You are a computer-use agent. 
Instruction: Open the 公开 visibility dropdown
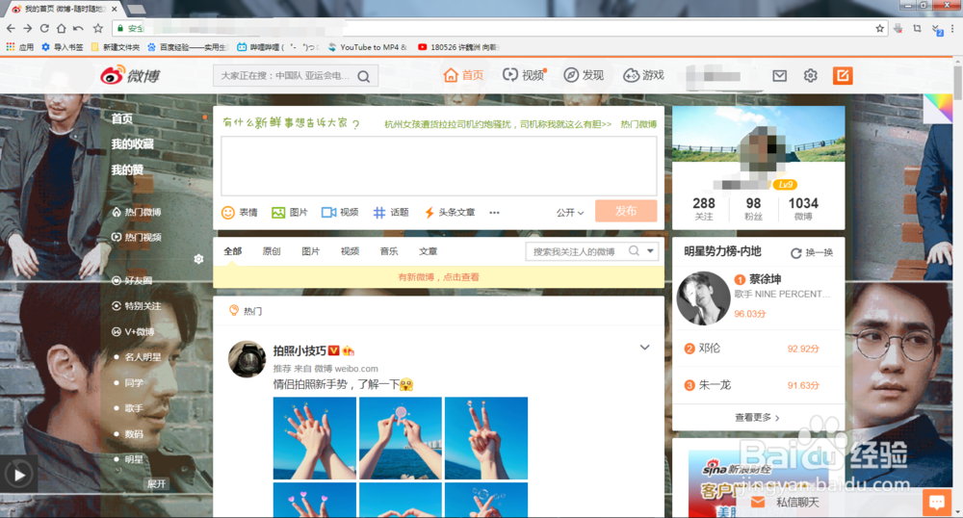click(x=570, y=213)
